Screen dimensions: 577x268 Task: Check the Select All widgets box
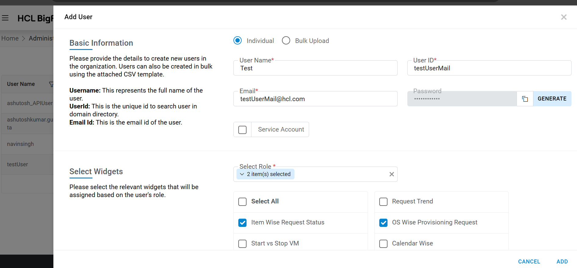(242, 202)
